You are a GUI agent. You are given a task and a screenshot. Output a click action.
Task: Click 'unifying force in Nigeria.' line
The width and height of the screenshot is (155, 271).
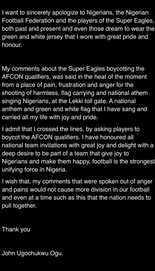click(x=34, y=170)
